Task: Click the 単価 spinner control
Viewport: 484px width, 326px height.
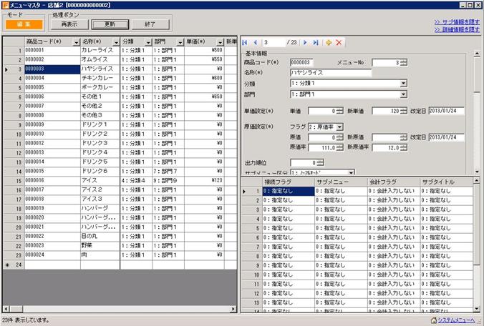Action: point(339,111)
